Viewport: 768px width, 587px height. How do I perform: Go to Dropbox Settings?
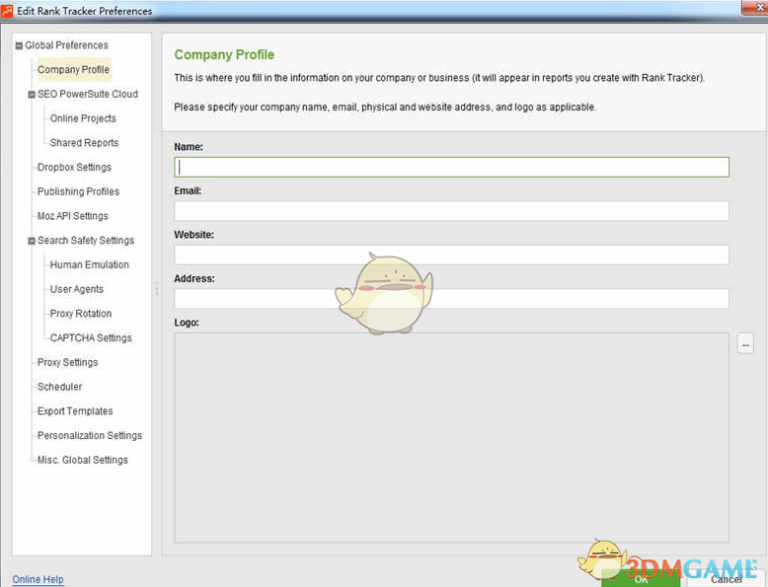tap(74, 168)
